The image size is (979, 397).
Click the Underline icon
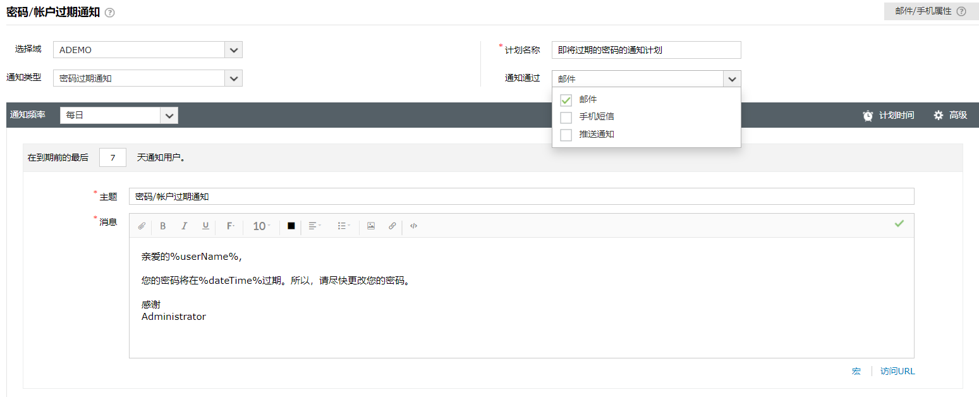[x=205, y=226]
